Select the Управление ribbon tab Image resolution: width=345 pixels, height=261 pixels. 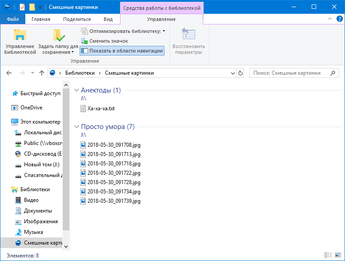pos(161,19)
